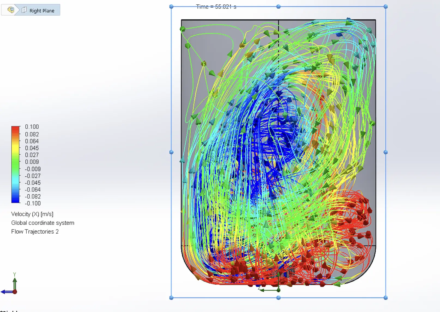The image size is (440, 312).
Task: Select the "Time = 55.021 s" readout
Action: tap(216, 7)
